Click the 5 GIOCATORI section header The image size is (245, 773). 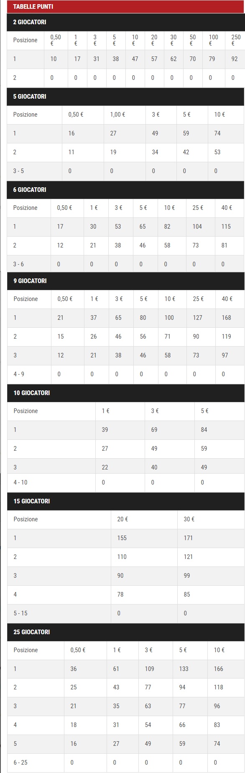coord(125,96)
